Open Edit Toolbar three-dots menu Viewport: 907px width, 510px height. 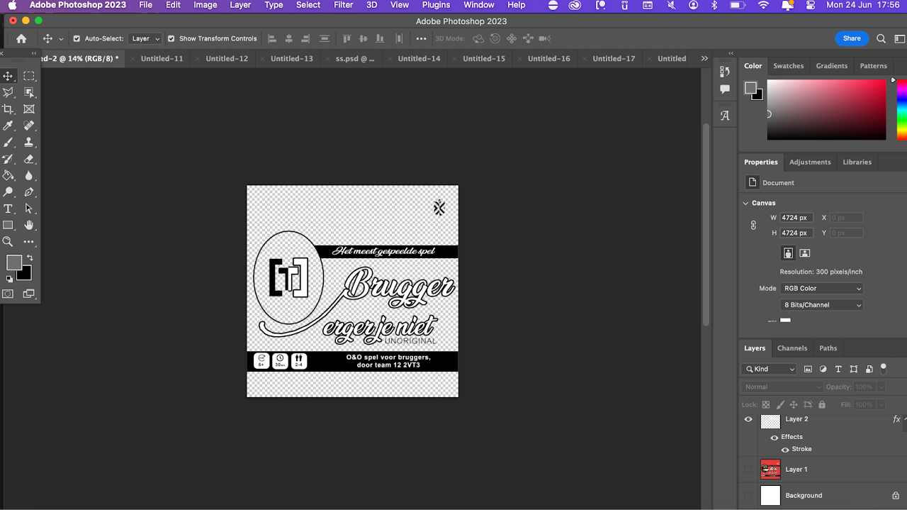[x=29, y=242]
